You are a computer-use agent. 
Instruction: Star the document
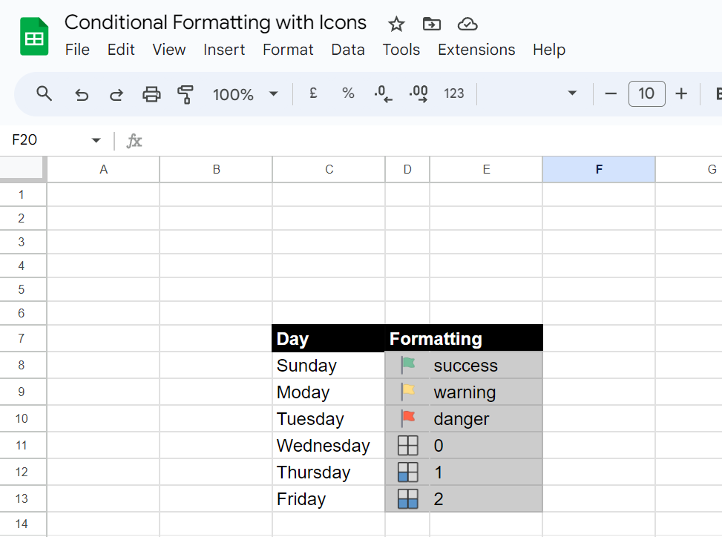tap(396, 24)
